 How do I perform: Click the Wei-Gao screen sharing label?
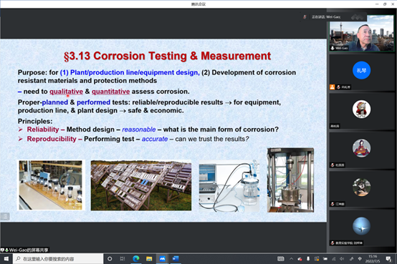point(25,250)
